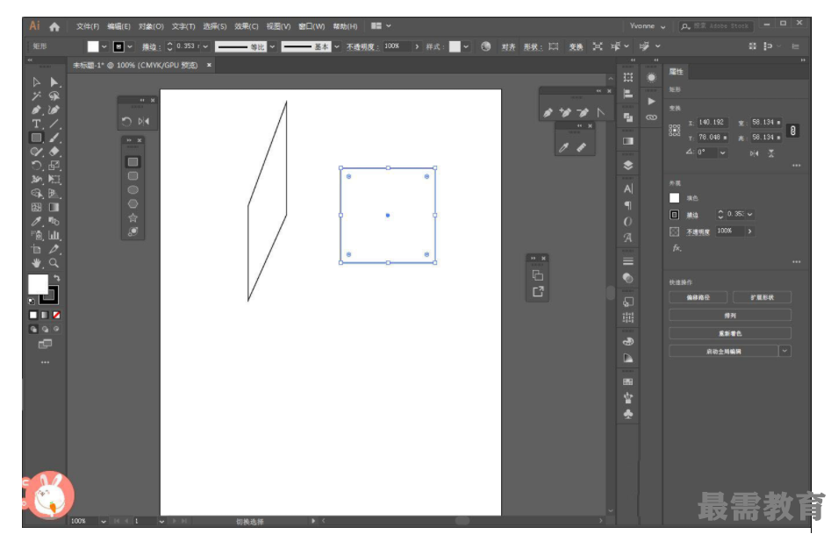
Task: Enable Draw Inside mode
Action: [57, 330]
